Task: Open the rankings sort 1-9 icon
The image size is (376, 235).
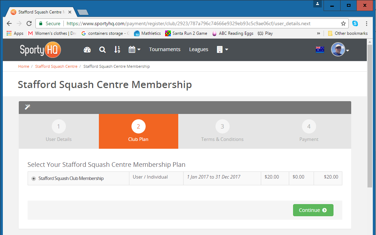Action: [117, 49]
